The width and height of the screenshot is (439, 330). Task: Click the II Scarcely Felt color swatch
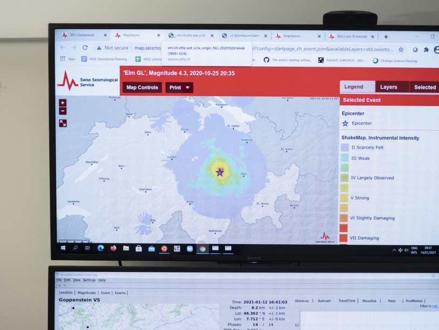(x=345, y=147)
